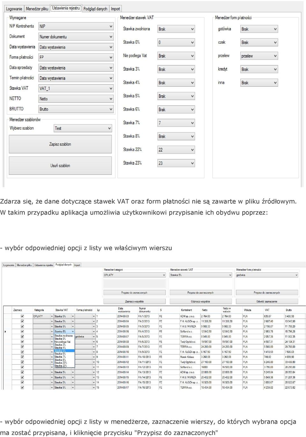Open the BRUTTO column mapping dropdown
The width and height of the screenshot is (306, 437).
click(x=76, y=109)
